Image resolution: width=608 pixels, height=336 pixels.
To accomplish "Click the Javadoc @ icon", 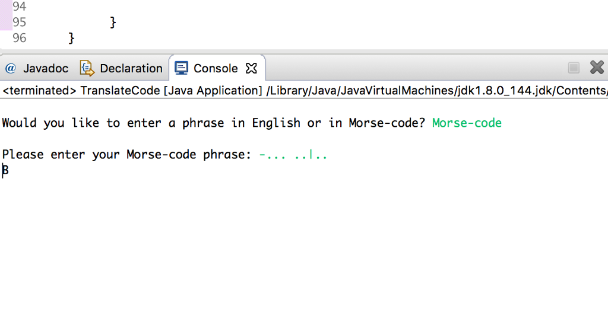I will click(x=11, y=68).
